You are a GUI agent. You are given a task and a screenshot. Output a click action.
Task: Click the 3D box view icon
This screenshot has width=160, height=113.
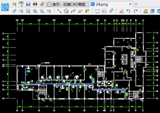click(x=152, y=11)
